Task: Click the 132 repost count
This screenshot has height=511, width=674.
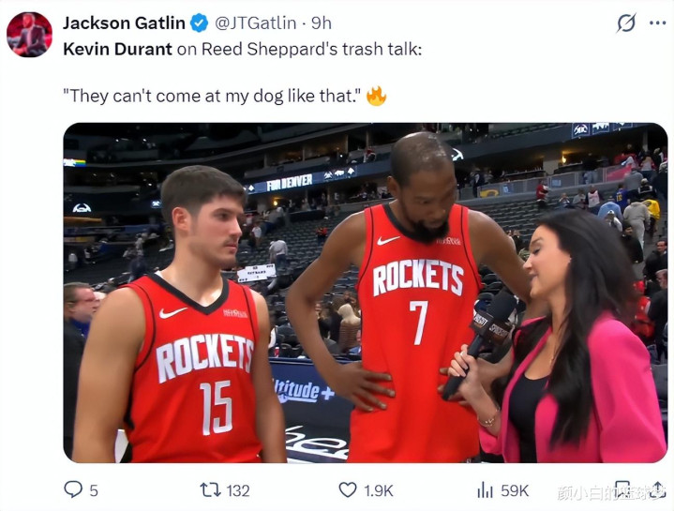Action: (238, 490)
